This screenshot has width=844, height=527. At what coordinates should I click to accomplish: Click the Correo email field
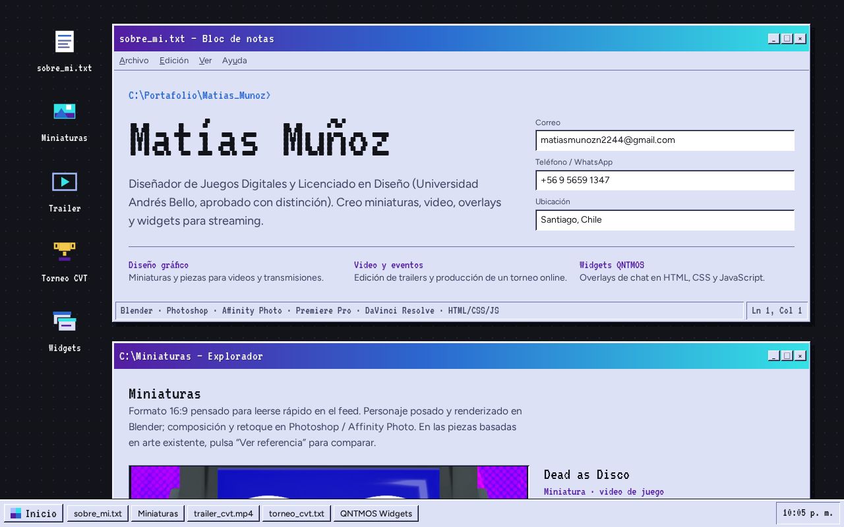(665, 140)
